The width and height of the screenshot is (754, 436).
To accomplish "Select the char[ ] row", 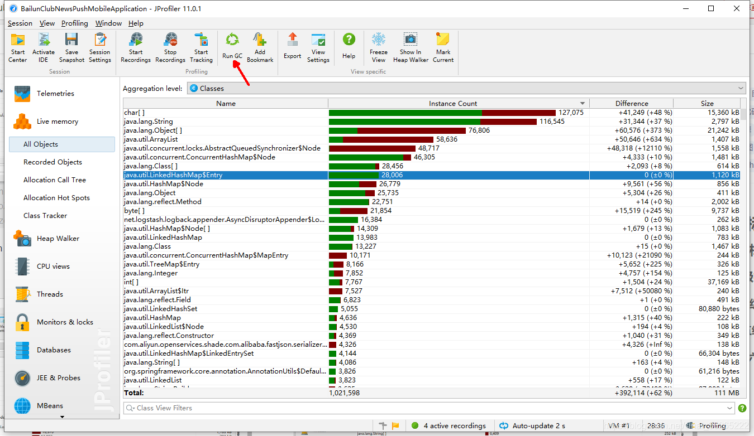I will pyautogui.click(x=432, y=113).
